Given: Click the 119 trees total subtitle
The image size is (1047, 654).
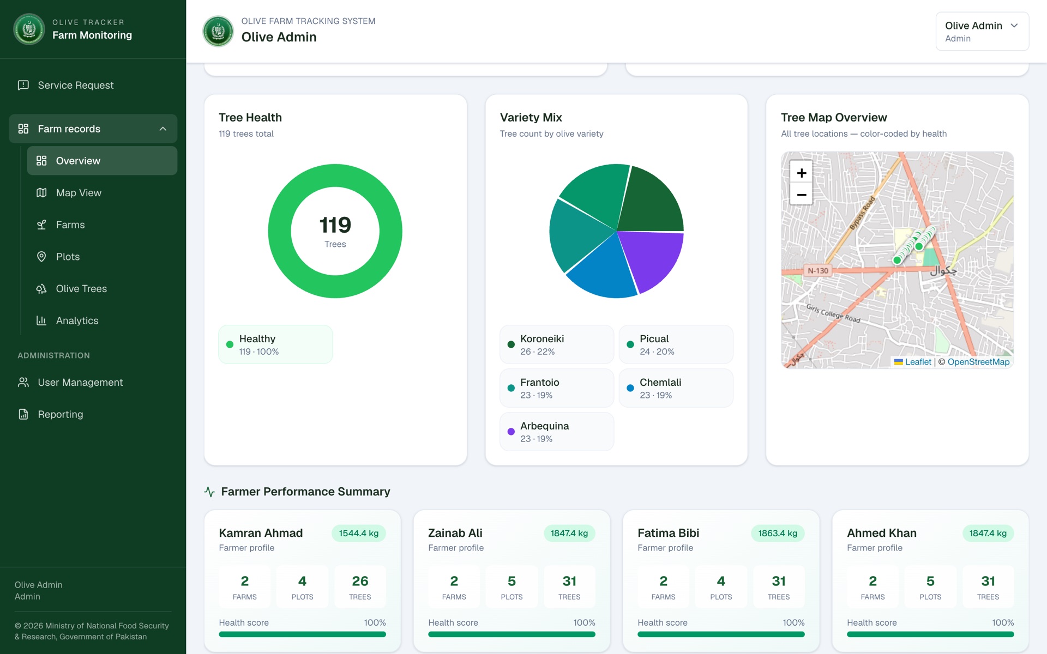Looking at the screenshot, I should pyautogui.click(x=246, y=134).
